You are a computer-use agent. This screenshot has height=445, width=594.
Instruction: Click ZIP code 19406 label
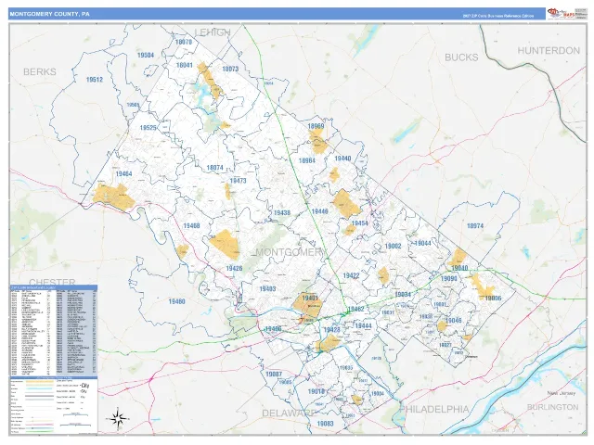pos(273,329)
